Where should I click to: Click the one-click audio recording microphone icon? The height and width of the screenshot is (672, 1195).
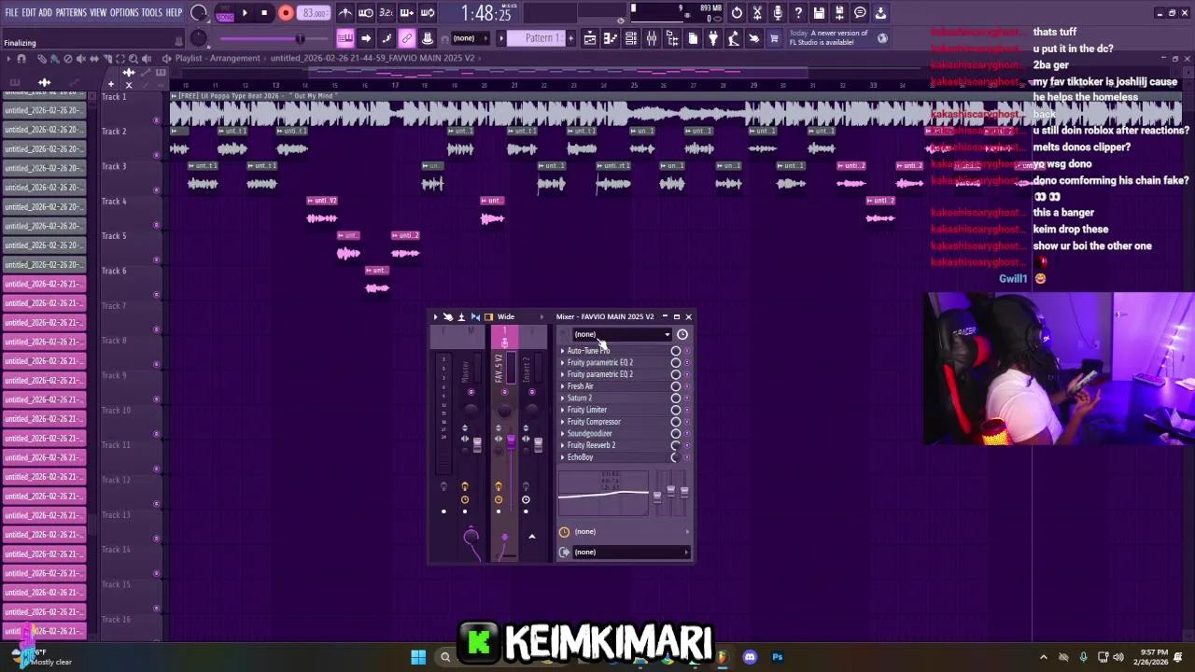tap(778, 13)
